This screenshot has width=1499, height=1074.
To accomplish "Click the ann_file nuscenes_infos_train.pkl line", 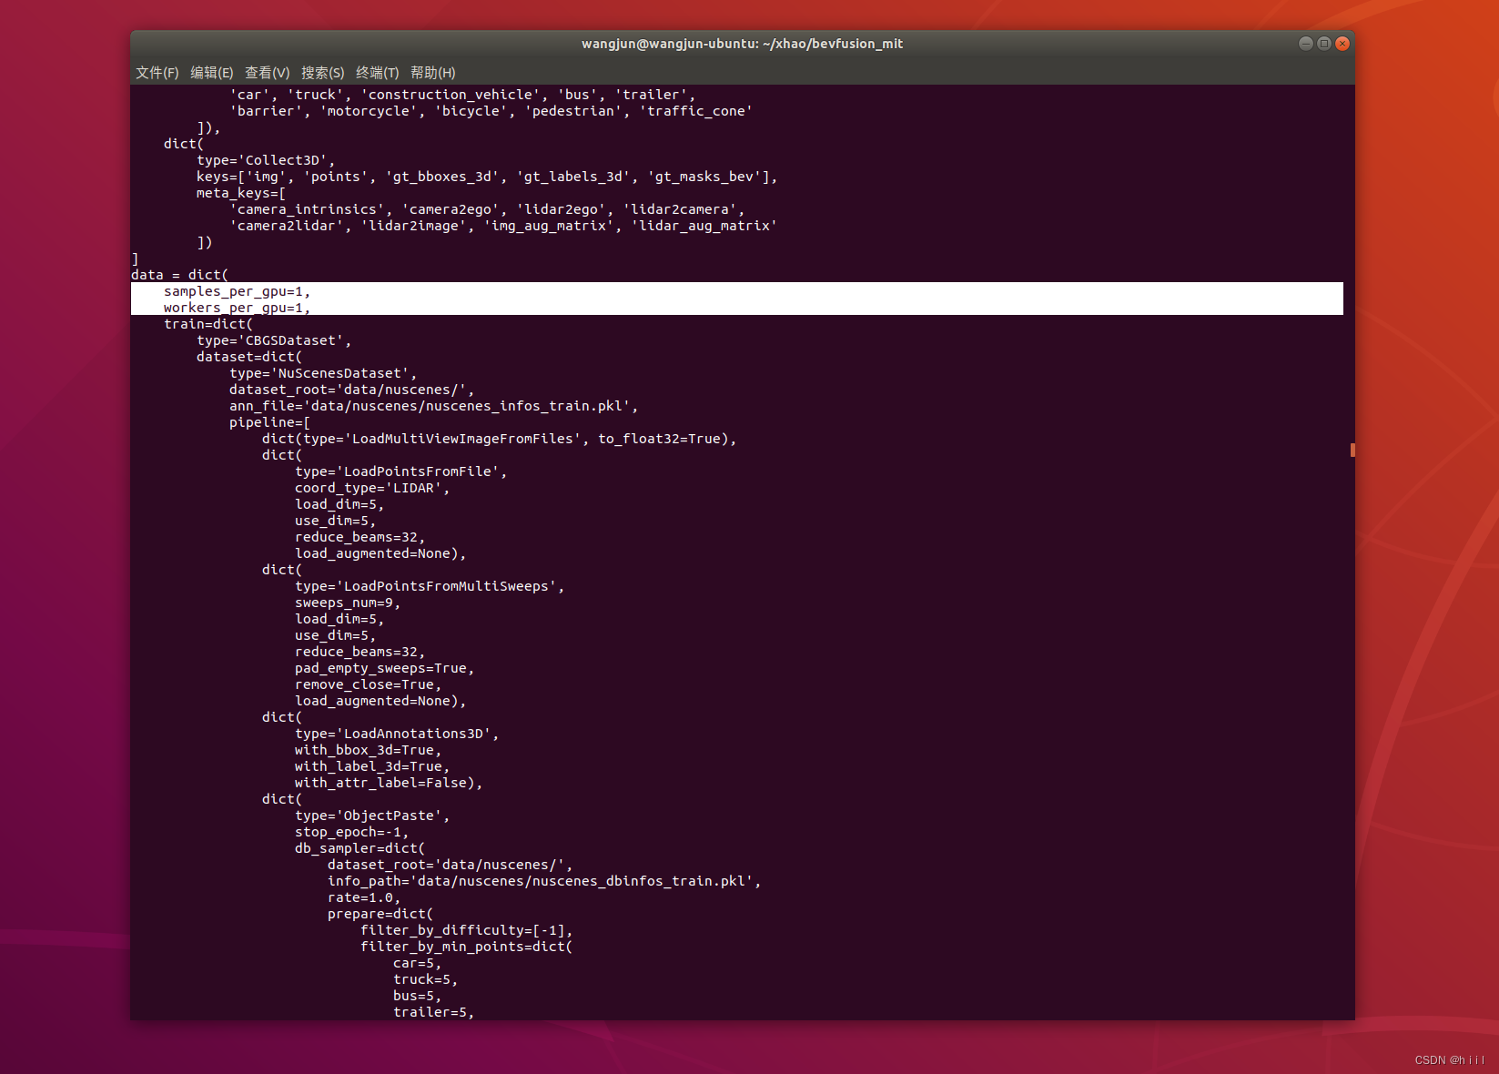I will (x=433, y=406).
